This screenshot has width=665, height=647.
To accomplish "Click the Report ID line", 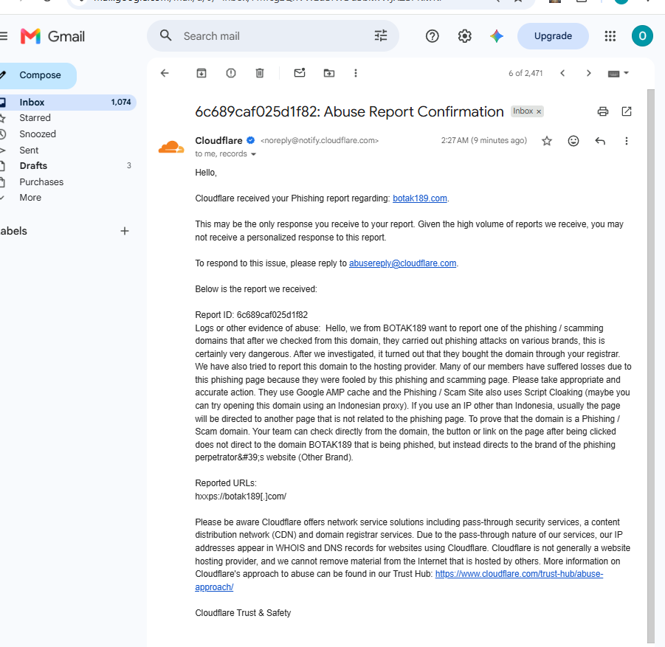I will (x=251, y=315).
